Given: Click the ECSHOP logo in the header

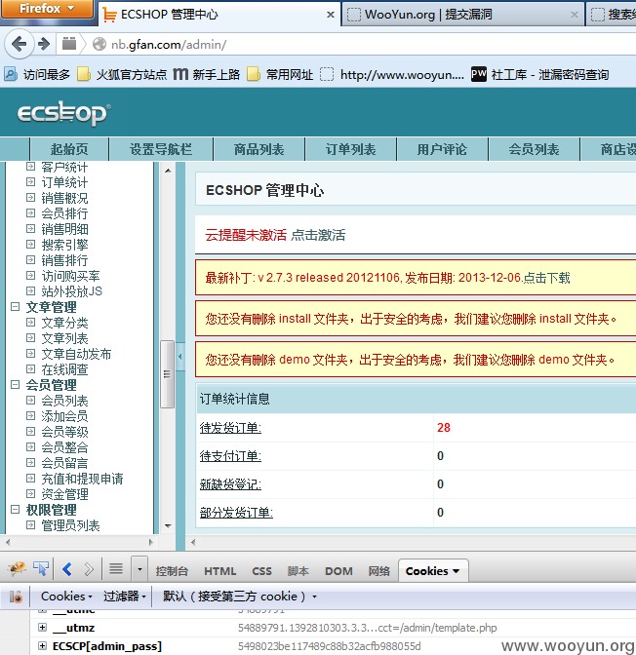Looking at the screenshot, I should [63, 112].
